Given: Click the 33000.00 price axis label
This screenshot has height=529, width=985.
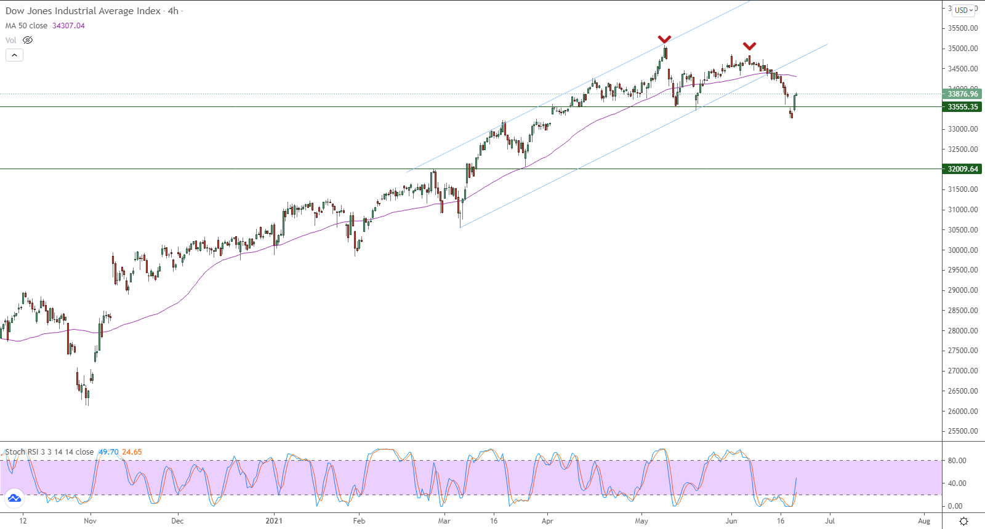Looking at the screenshot, I should point(963,129).
